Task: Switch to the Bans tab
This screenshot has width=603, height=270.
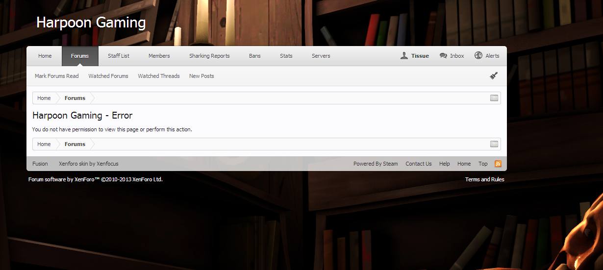Action: (255, 56)
